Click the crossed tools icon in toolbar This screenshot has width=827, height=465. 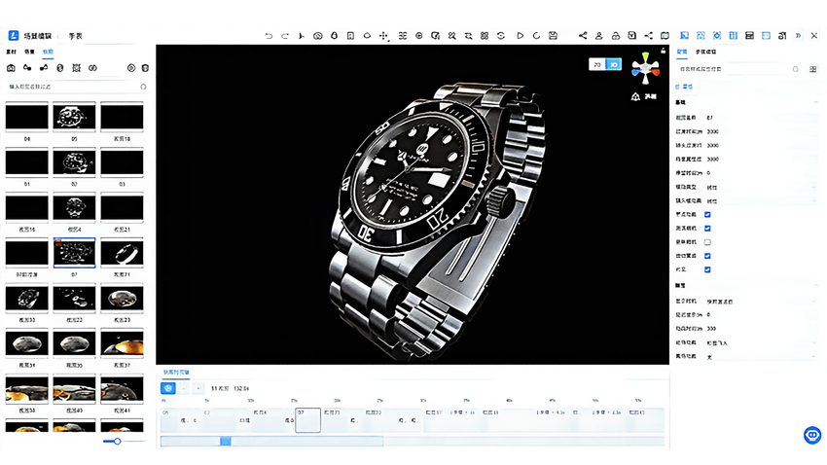click(452, 36)
